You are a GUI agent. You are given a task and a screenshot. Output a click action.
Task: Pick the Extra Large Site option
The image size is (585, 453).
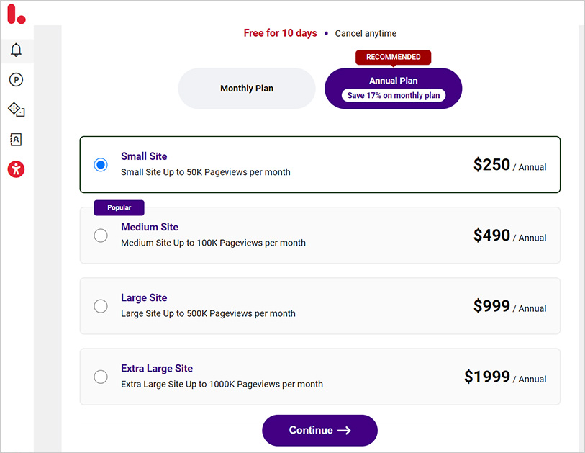[x=100, y=376]
